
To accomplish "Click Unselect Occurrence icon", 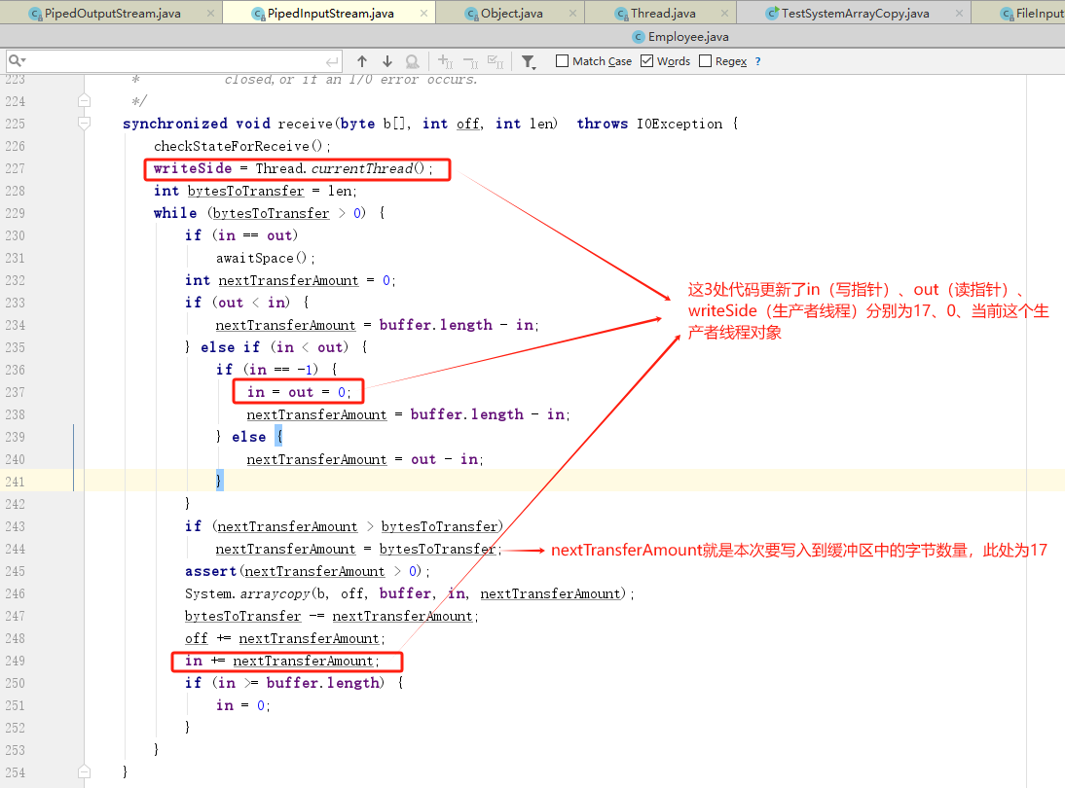I will click(471, 61).
